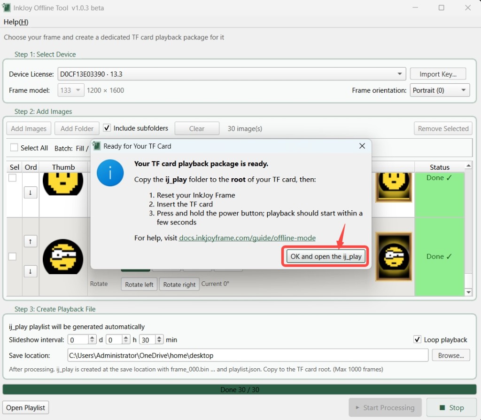
Task: Click the Open Playlist button
Action: click(x=25, y=407)
